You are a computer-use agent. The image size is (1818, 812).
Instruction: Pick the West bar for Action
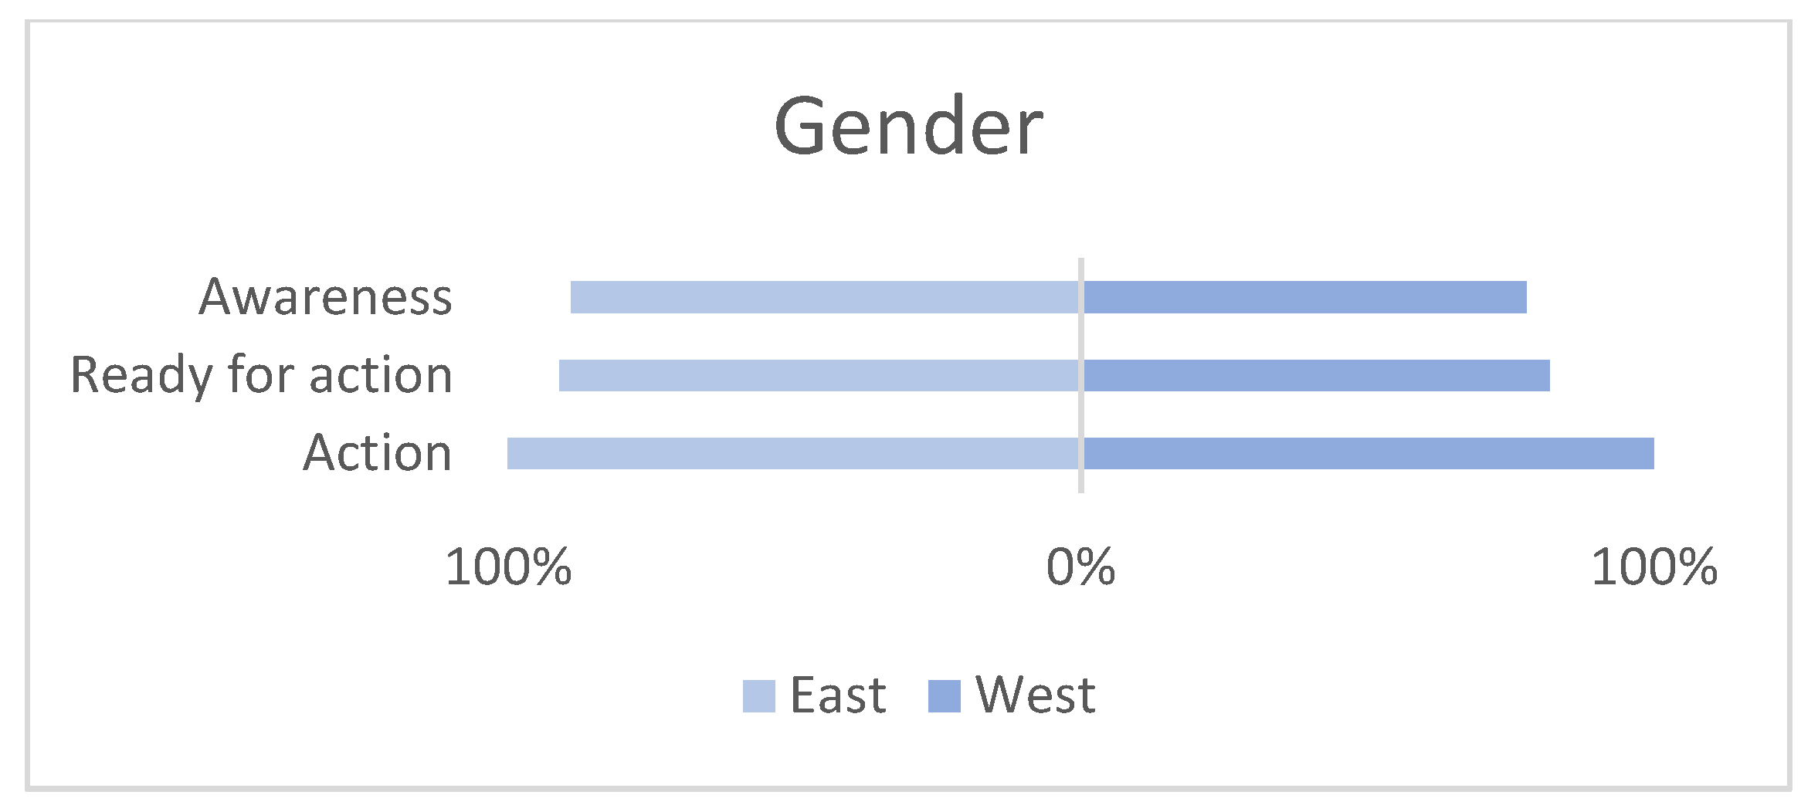point(1369,454)
